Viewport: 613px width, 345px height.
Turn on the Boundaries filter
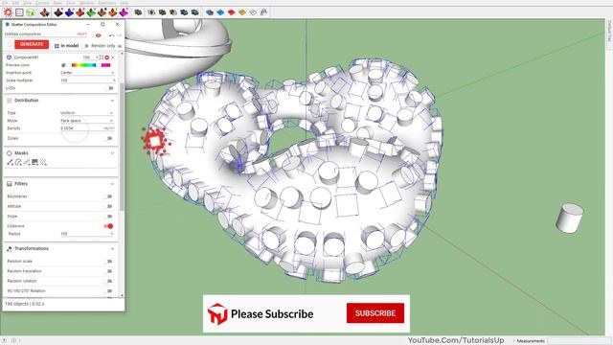click(x=109, y=196)
